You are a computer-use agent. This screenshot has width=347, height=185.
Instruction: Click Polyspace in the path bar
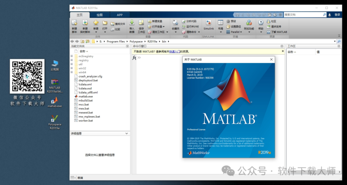[x=136, y=41]
